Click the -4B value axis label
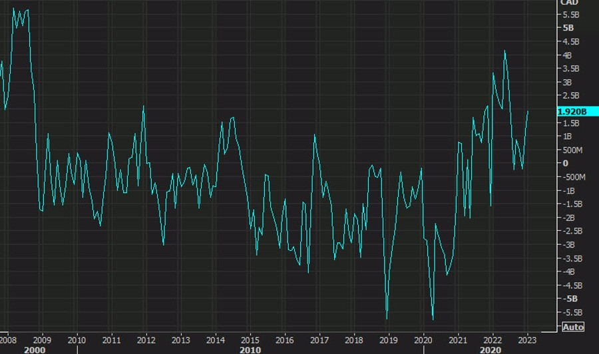 (570, 271)
